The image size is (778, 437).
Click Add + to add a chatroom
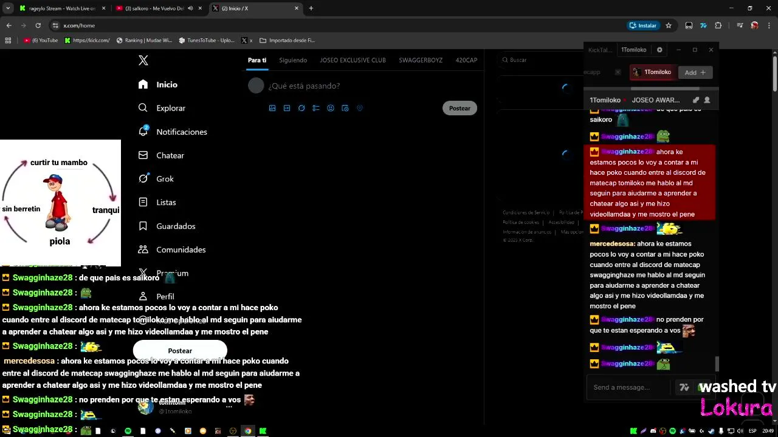click(x=695, y=72)
